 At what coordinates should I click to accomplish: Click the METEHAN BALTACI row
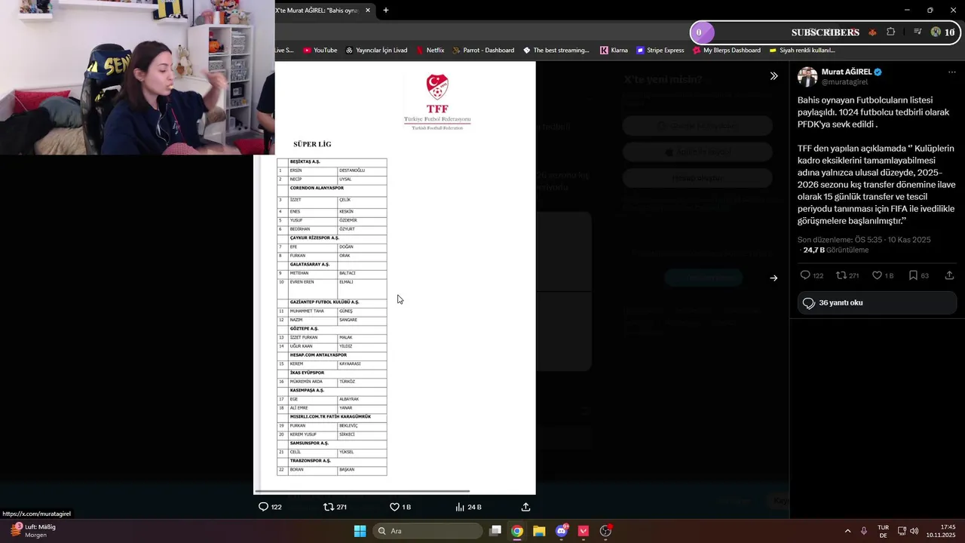pyautogui.click(x=332, y=273)
